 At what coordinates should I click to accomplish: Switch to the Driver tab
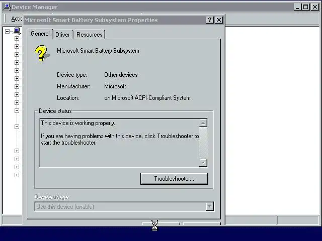tap(62, 35)
